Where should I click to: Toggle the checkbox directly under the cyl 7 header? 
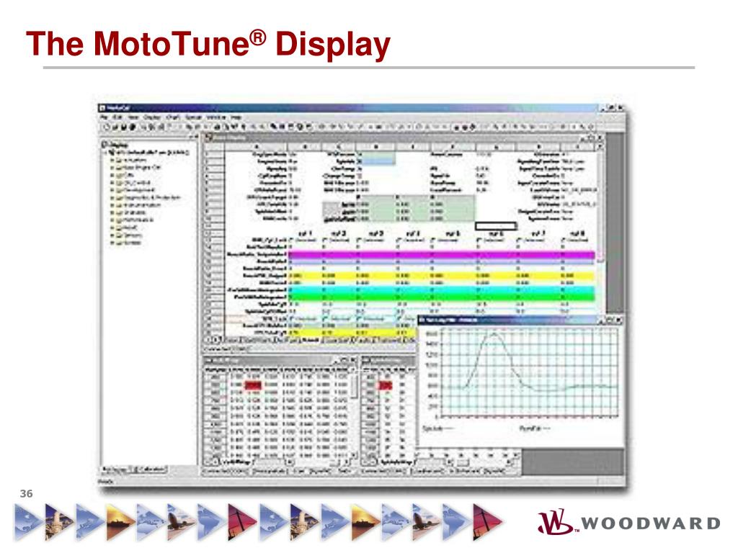click(x=519, y=240)
